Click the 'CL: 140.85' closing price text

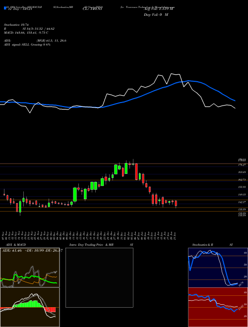pos(92,9)
